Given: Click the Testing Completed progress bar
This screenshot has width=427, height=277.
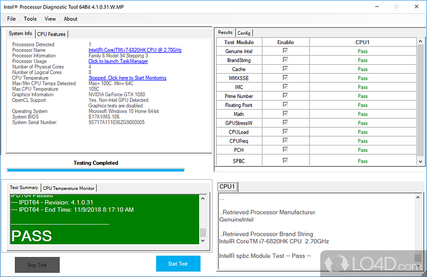Looking at the screenshot, I should [x=96, y=170].
